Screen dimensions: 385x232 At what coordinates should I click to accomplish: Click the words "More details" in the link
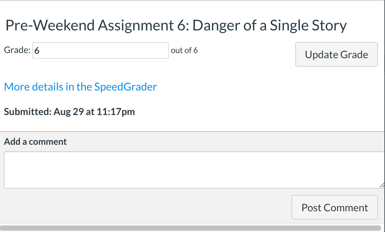click(34, 86)
